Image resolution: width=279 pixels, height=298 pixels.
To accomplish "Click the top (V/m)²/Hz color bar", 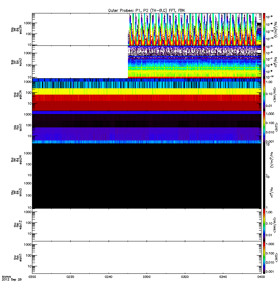I will 264,29.
